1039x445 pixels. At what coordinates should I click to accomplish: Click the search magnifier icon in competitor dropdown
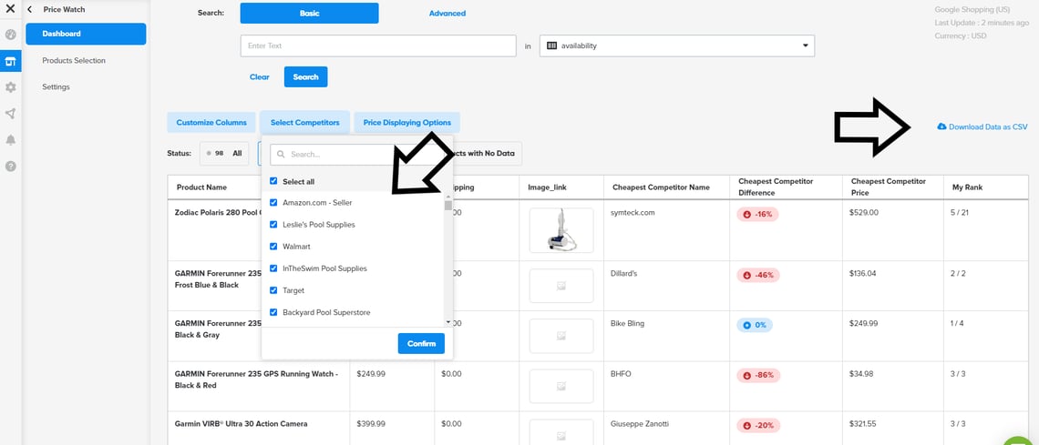pyautogui.click(x=281, y=154)
